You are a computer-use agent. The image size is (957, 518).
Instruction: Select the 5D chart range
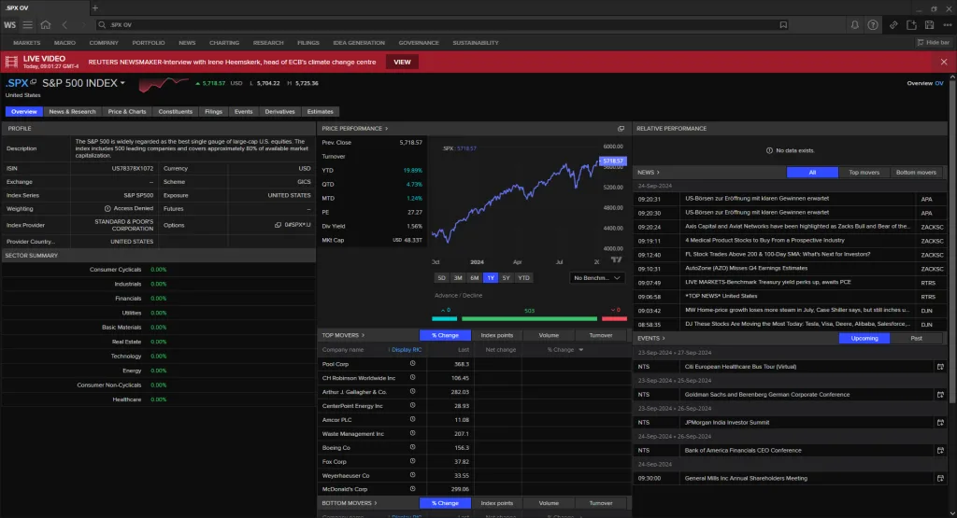[x=441, y=278]
